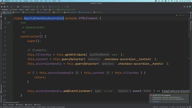Open the File menu
192x108 pixels.
13,1
